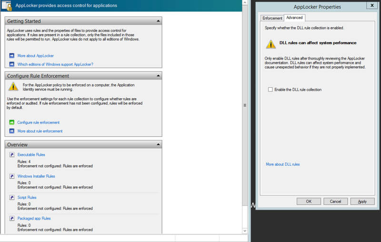This screenshot has height=242, width=381.
Task: Click the scrollbar up arrow in main pane
Action: coord(245,3)
